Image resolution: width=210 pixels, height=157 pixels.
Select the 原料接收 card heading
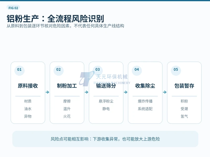pyautogui.click(x=28, y=86)
